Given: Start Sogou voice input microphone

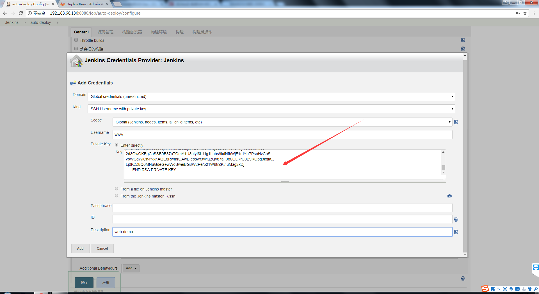Looking at the screenshot, I should coord(511,289).
